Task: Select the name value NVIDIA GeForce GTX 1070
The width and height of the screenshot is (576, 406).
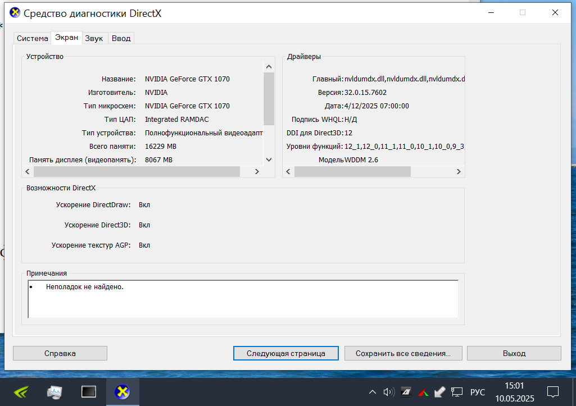Action: tap(187, 79)
